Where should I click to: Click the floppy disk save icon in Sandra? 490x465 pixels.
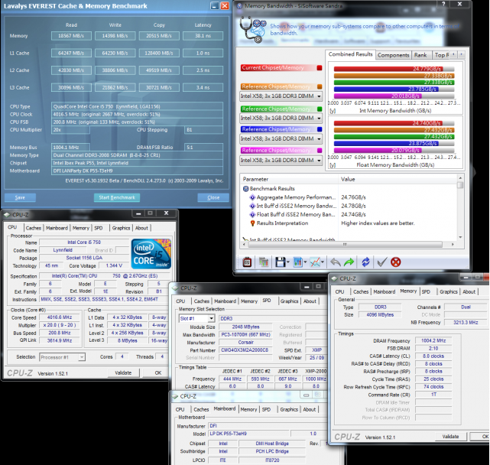[280, 262]
